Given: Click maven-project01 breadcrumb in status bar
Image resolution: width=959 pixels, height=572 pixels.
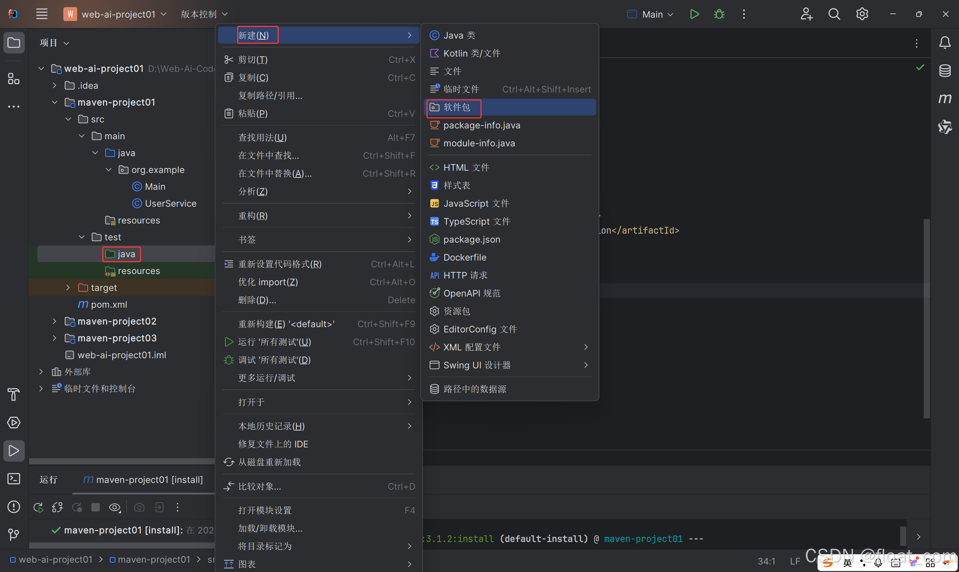Looking at the screenshot, I should pyautogui.click(x=154, y=559).
